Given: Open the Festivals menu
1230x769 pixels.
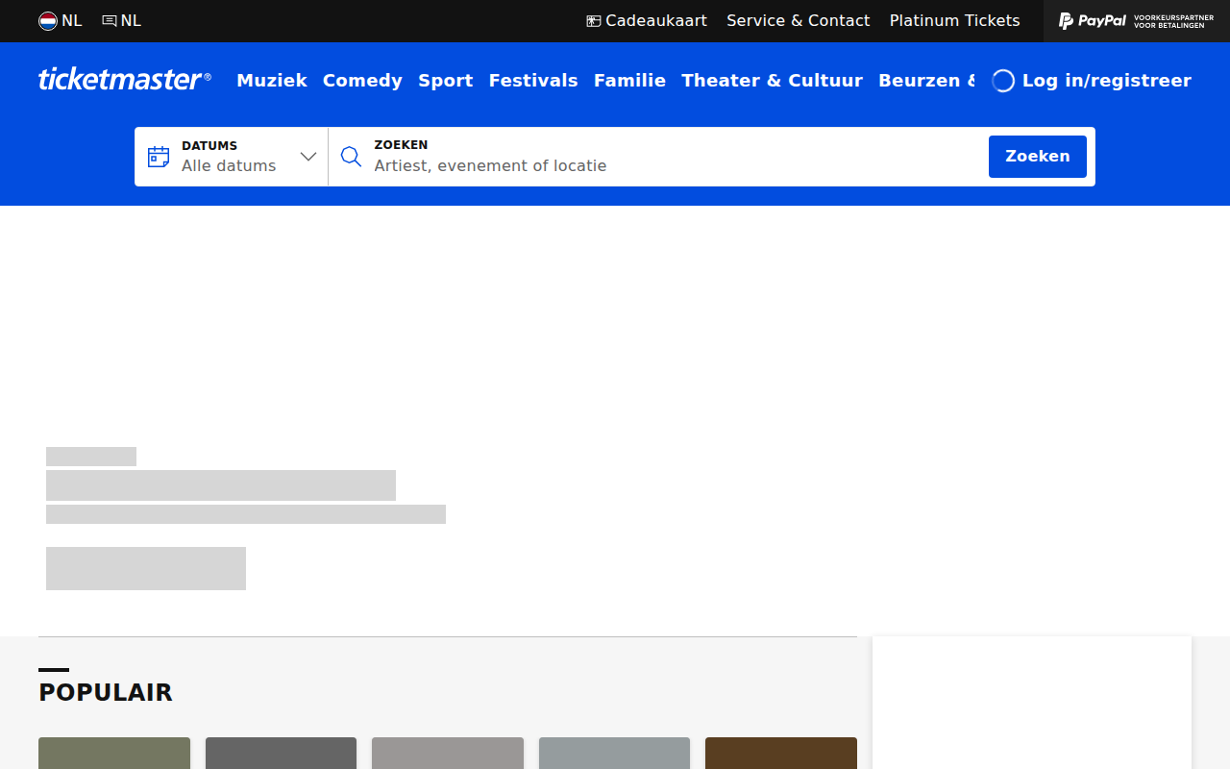Looking at the screenshot, I should [533, 81].
